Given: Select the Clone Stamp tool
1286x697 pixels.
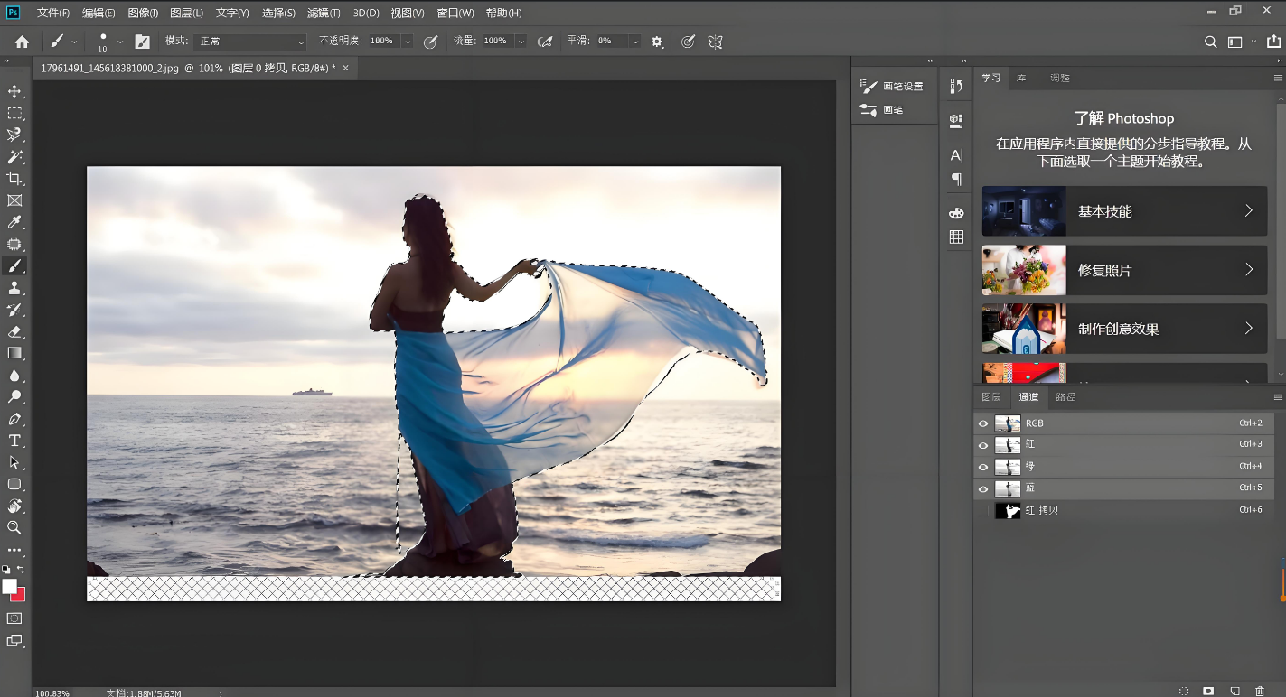Looking at the screenshot, I should (x=14, y=288).
